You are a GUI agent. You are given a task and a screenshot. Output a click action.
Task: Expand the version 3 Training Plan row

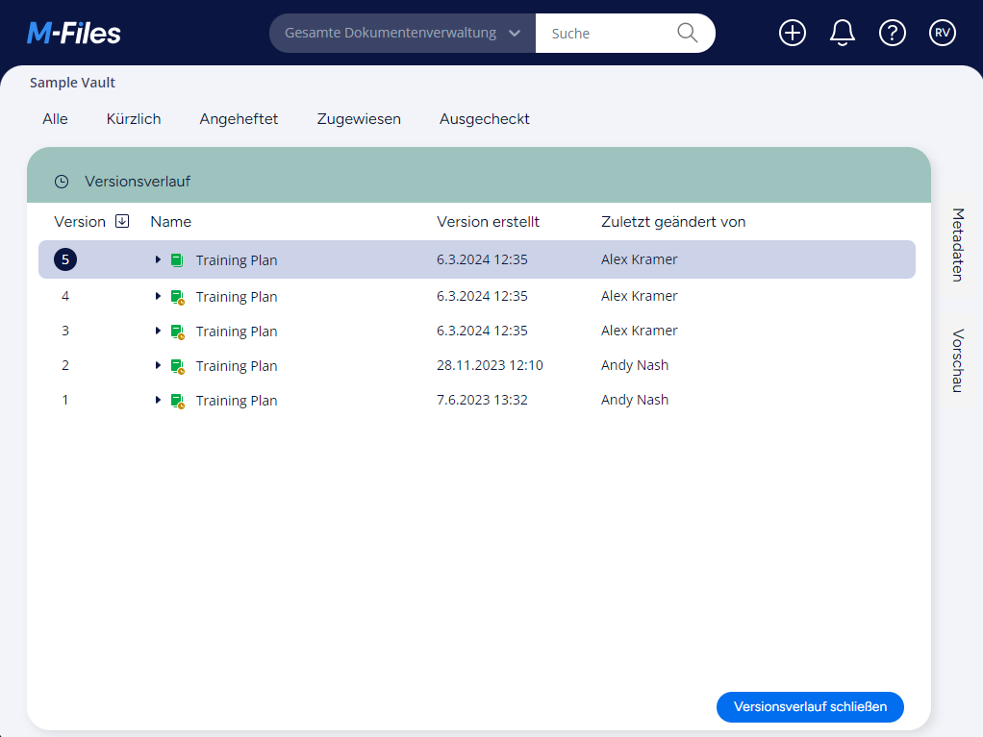(158, 331)
